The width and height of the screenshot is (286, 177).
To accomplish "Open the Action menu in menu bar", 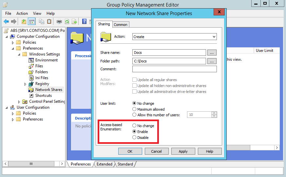I will (x=22, y=13).
